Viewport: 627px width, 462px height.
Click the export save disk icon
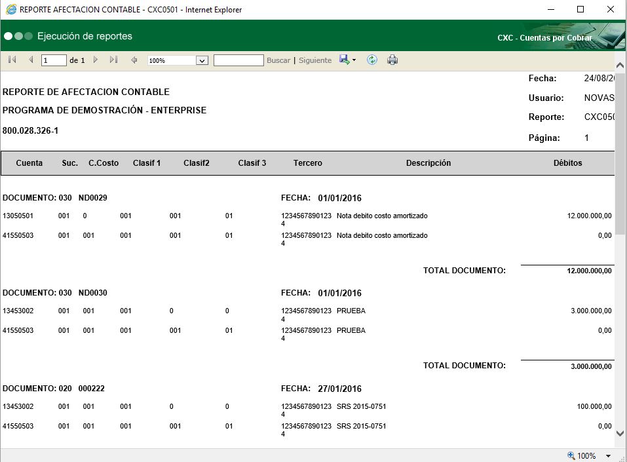coord(344,60)
